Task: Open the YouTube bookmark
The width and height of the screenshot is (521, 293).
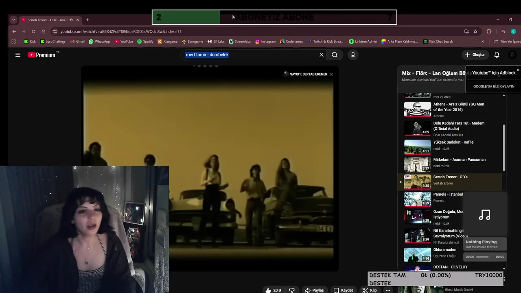Action: [124, 42]
